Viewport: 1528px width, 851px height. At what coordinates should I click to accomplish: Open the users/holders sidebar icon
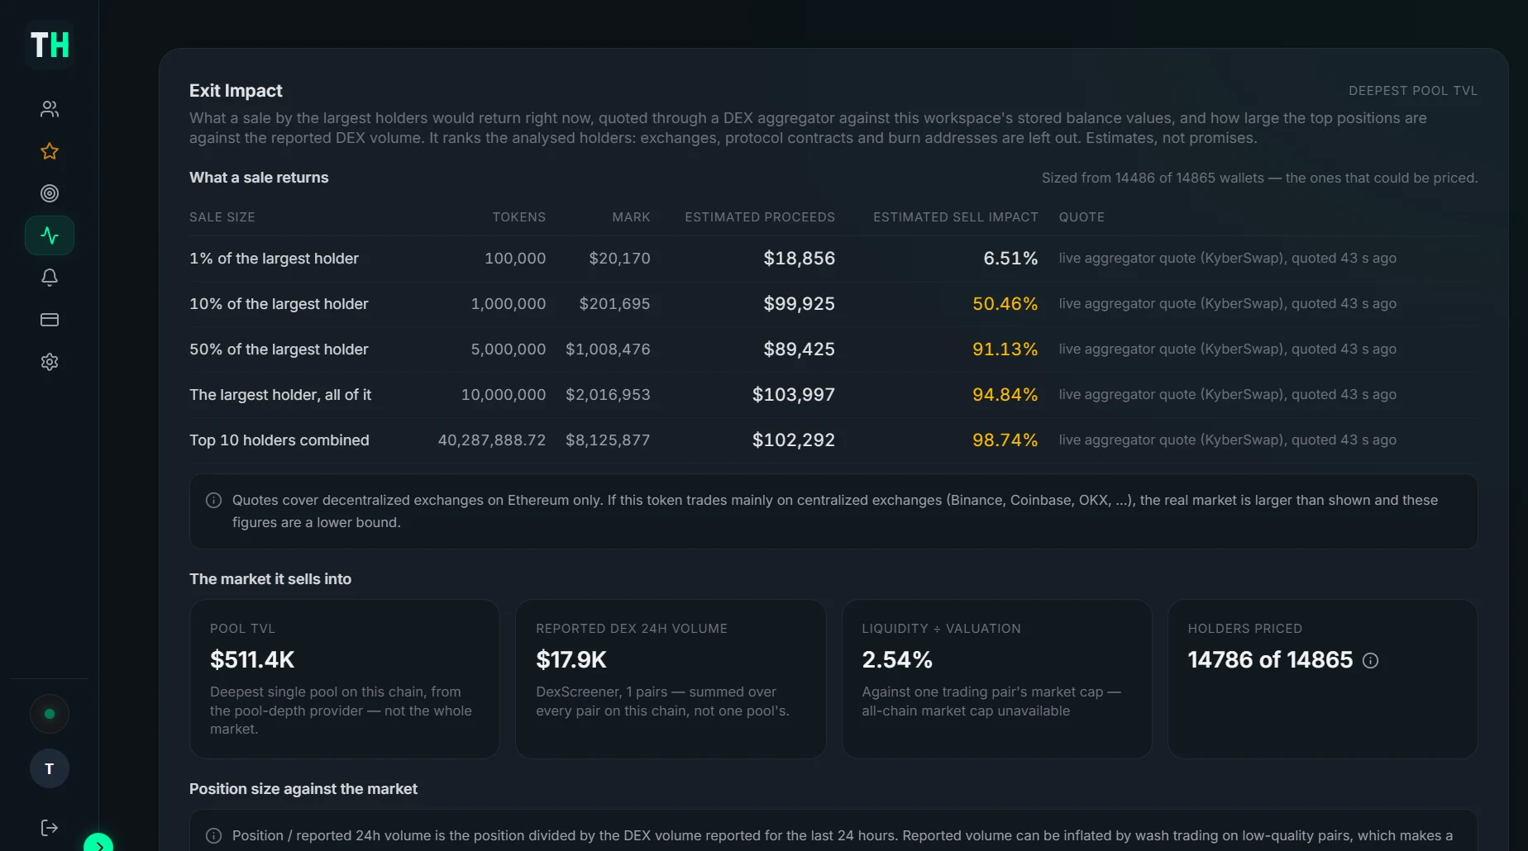pyautogui.click(x=50, y=109)
